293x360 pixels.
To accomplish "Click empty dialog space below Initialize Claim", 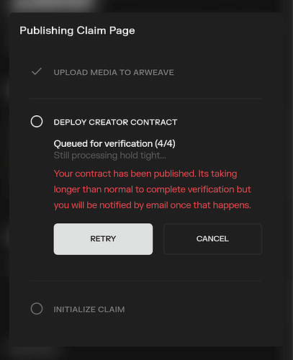I will click(x=145, y=333).
